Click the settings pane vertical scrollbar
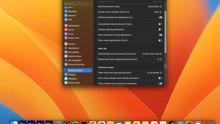The height and width of the screenshot is (124, 220). tap(165, 32)
